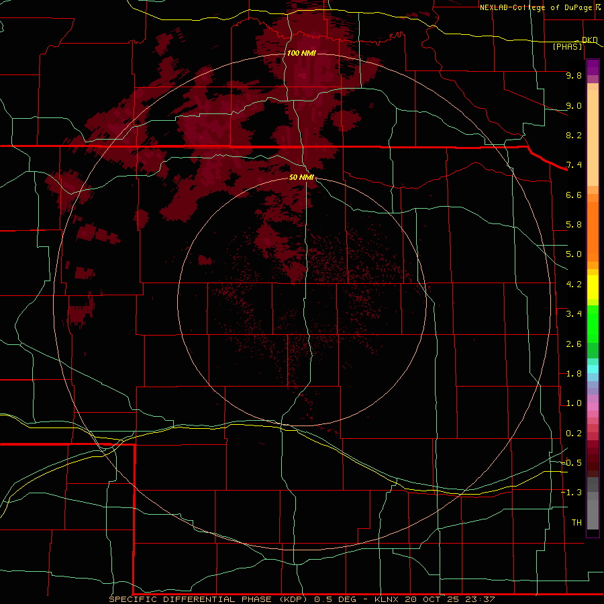Pick the pink segment of the color bar
Screen dimensions: 604x604
[593, 407]
